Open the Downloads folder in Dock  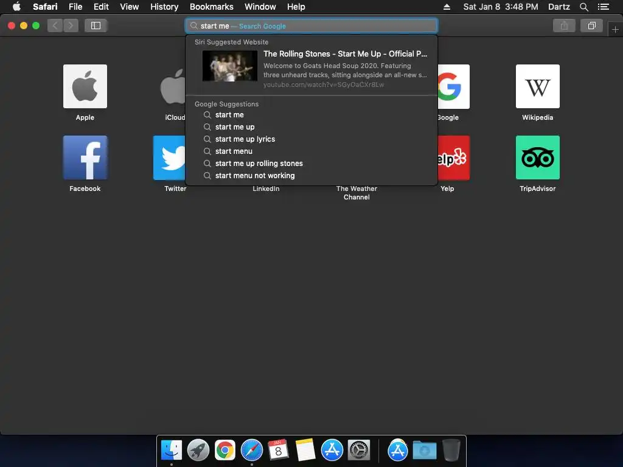[x=424, y=450]
